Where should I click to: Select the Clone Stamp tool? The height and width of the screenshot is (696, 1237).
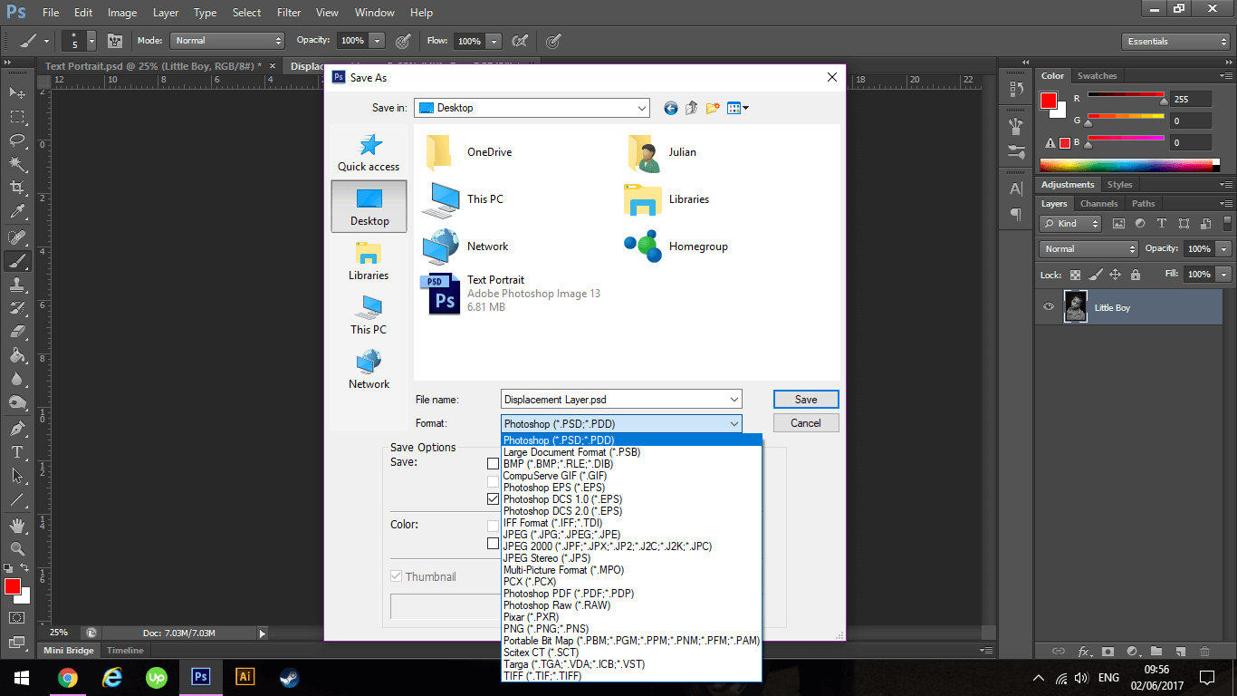click(x=17, y=285)
